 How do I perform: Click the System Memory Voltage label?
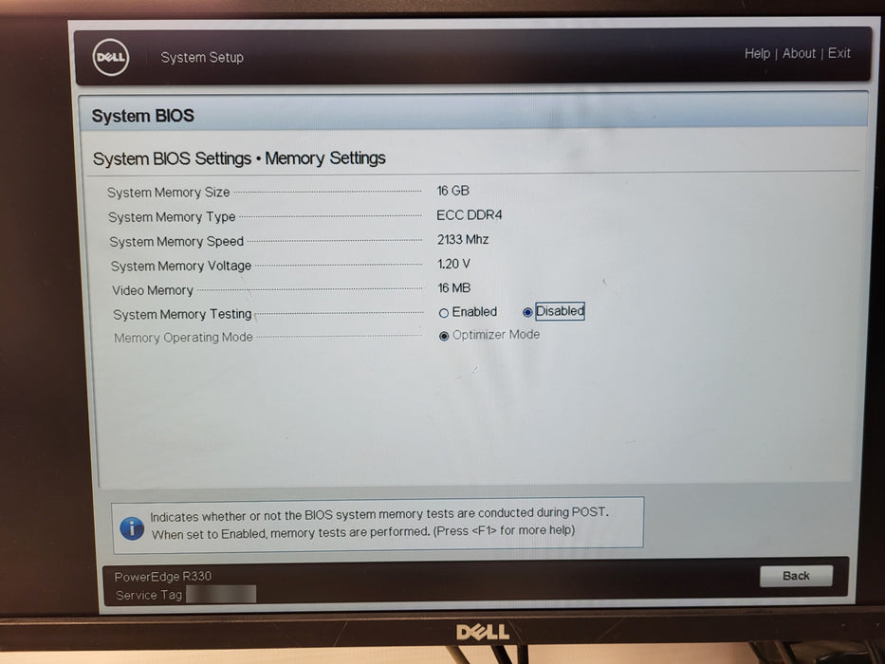click(x=180, y=266)
